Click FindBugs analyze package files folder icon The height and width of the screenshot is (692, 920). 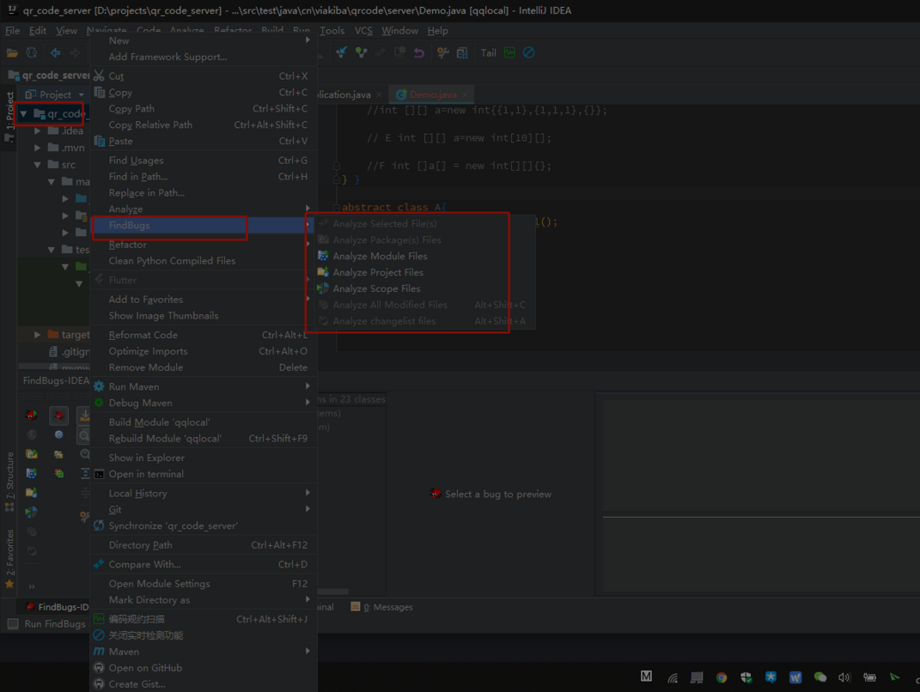click(x=32, y=454)
